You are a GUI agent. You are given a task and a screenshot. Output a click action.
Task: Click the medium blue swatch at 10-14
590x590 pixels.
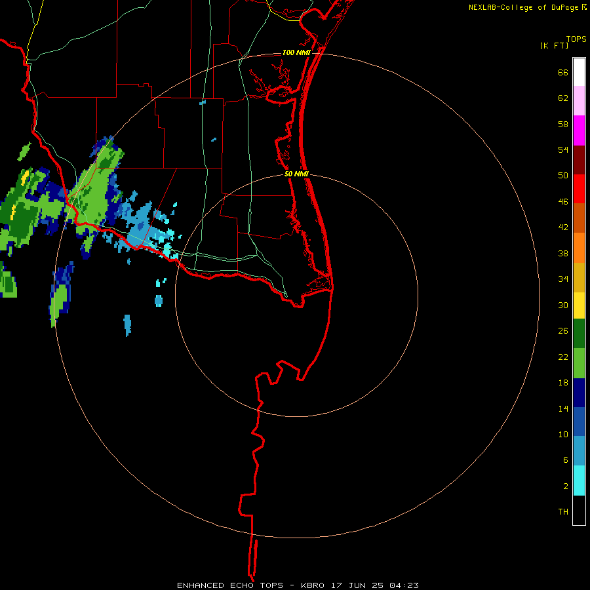point(579,422)
